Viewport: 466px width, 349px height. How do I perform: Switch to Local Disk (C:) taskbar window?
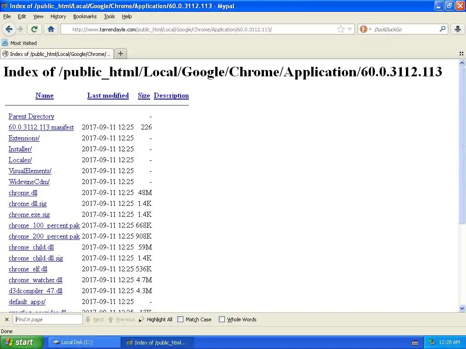pyautogui.click(x=84, y=342)
